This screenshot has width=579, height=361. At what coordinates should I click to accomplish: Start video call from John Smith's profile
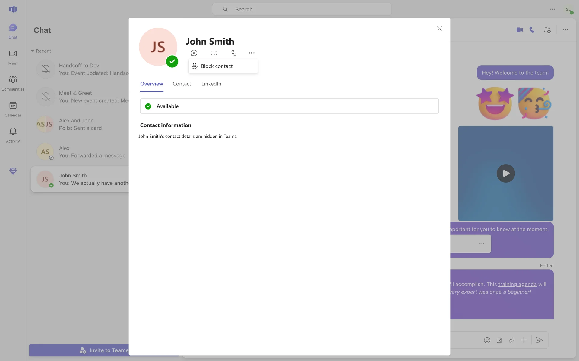tap(214, 53)
